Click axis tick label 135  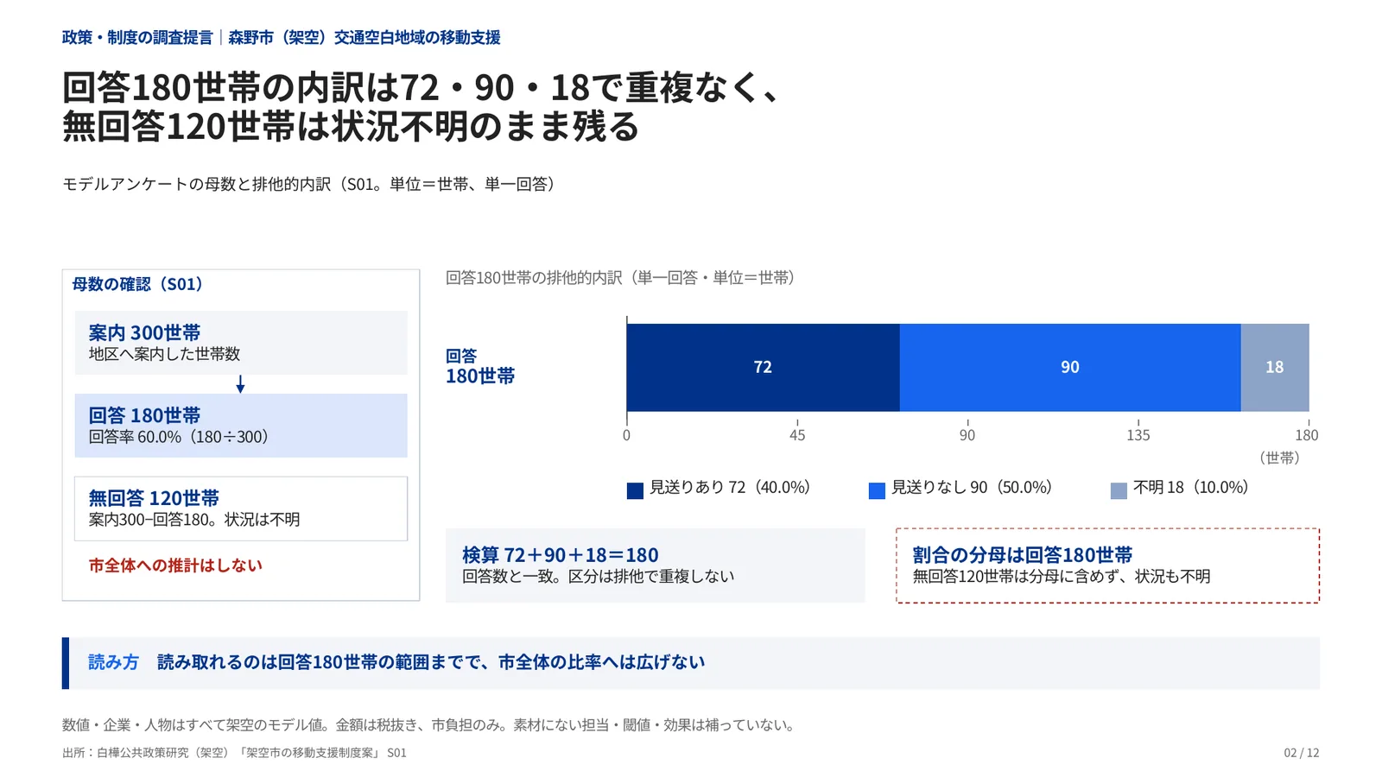1138,435
